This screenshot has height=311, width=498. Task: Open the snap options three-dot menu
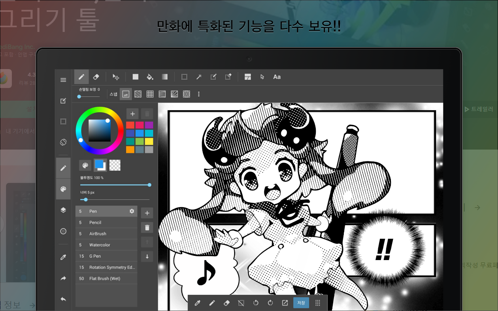[199, 94]
